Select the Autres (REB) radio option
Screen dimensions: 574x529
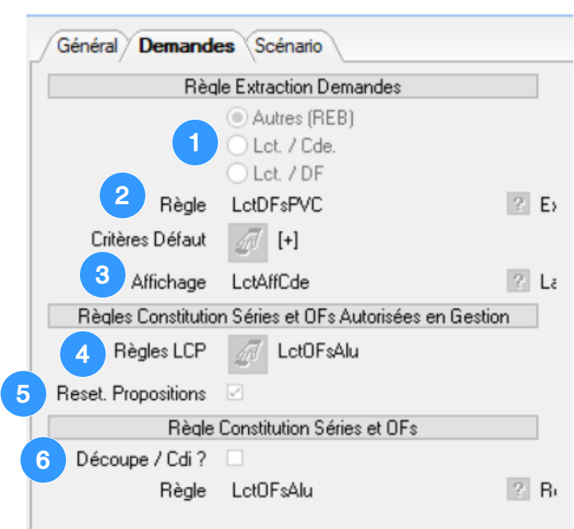[236, 118]
